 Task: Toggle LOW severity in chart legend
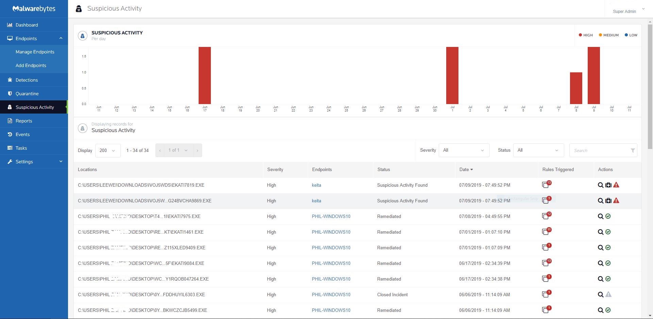(631, 35)
